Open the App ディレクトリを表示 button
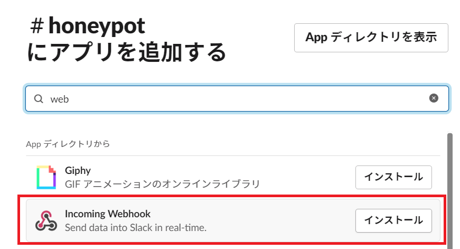 (371, 38)
